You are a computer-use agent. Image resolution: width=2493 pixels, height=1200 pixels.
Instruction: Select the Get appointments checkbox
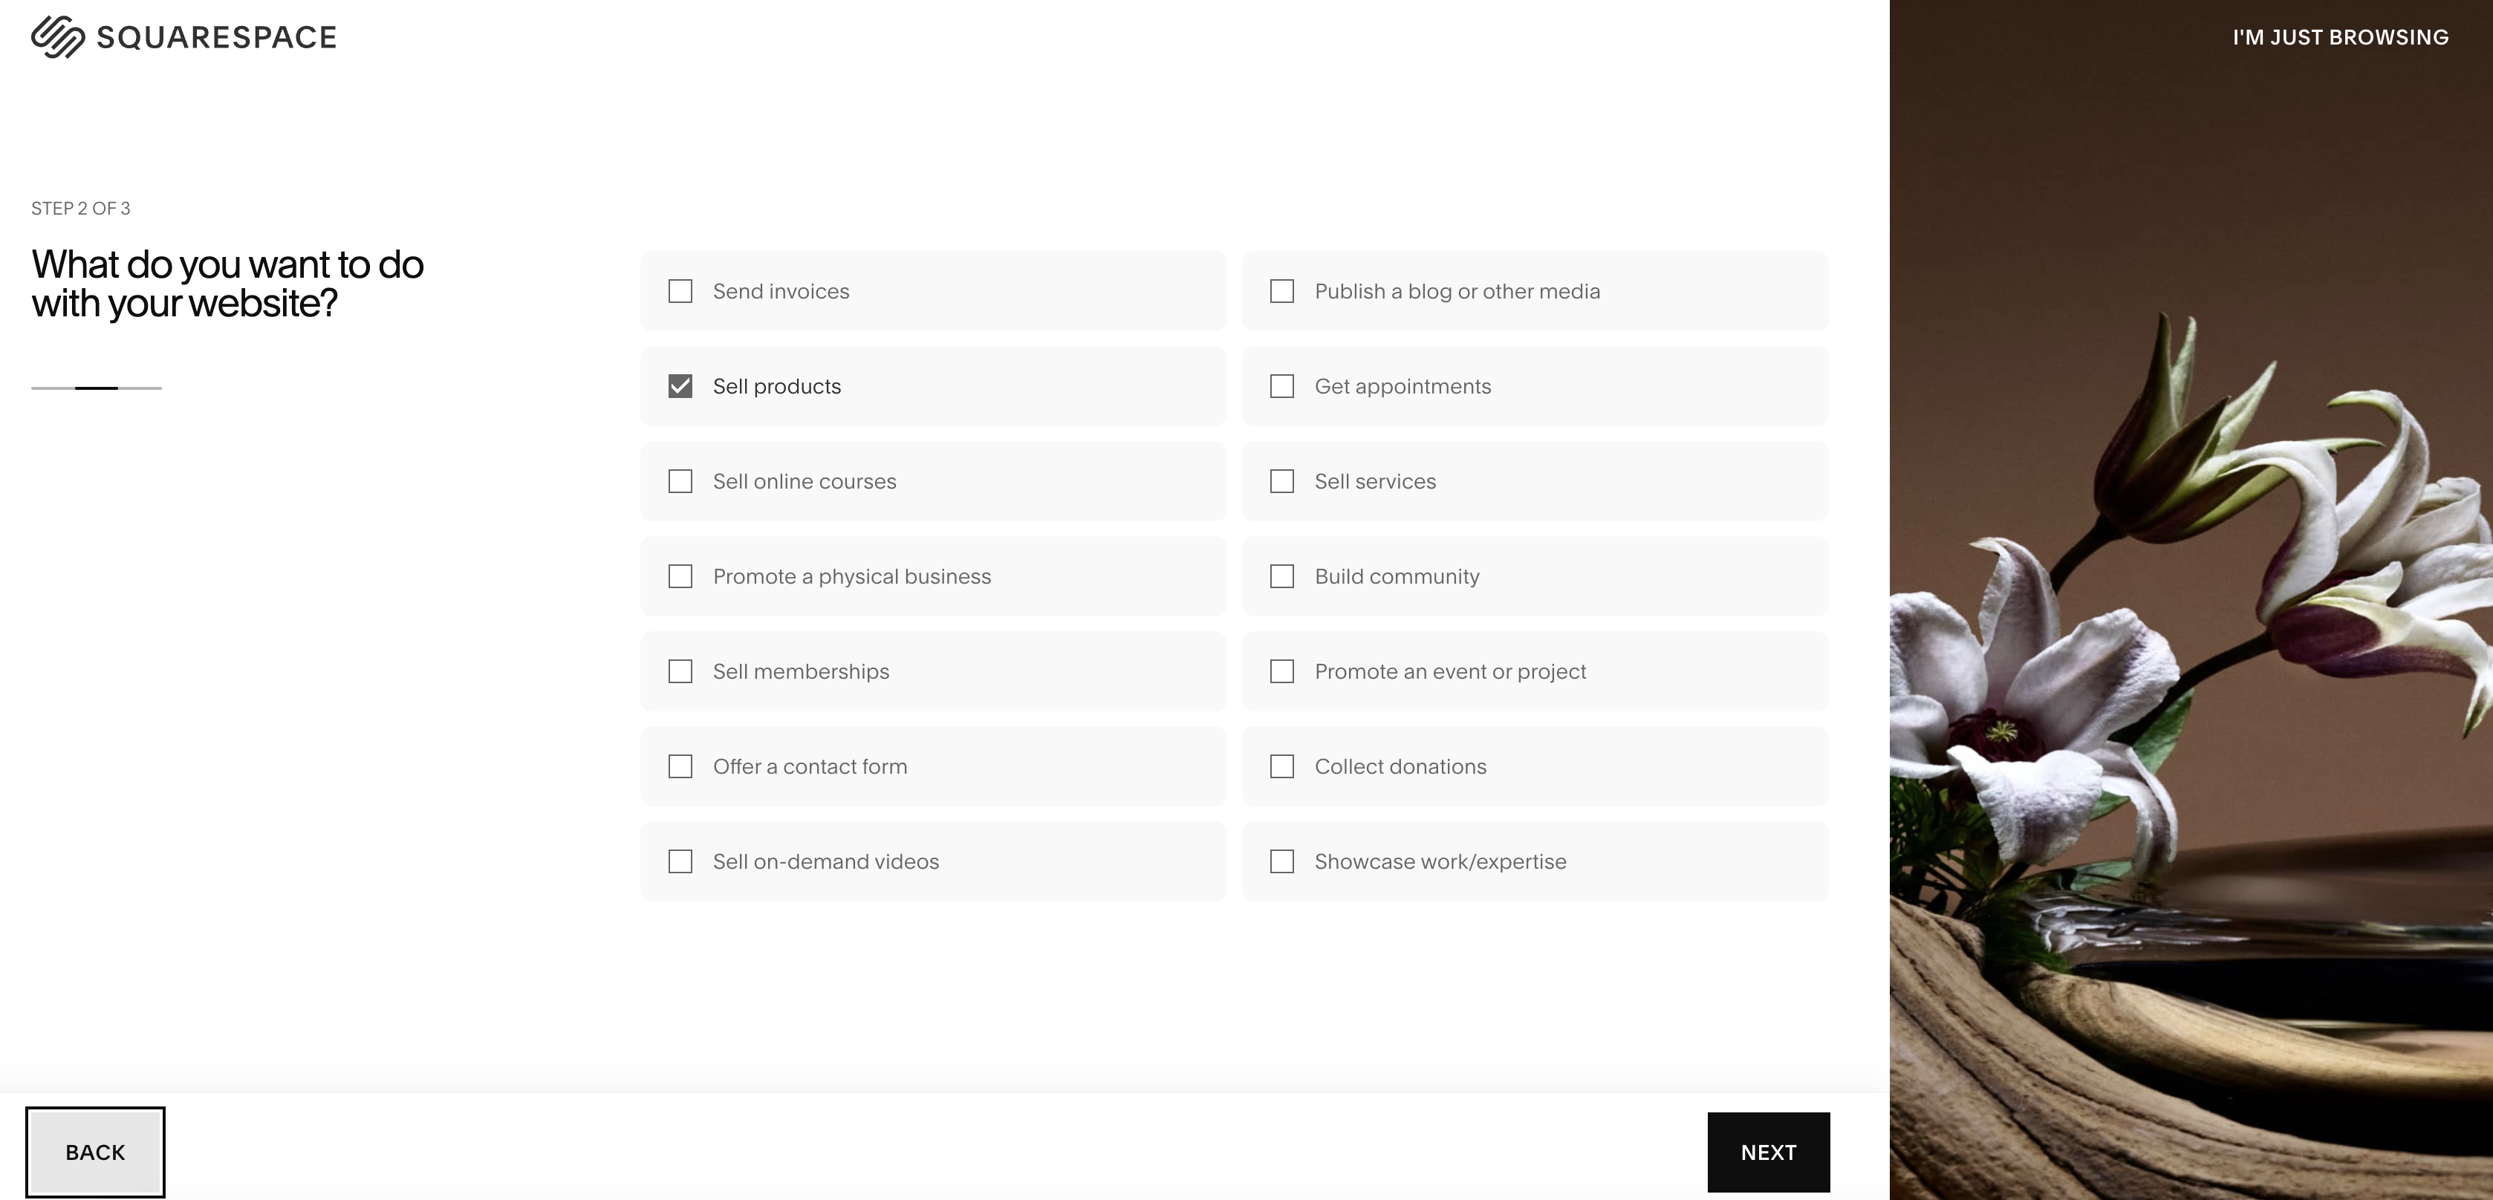pyautogui.click(x=1282, y=386)
